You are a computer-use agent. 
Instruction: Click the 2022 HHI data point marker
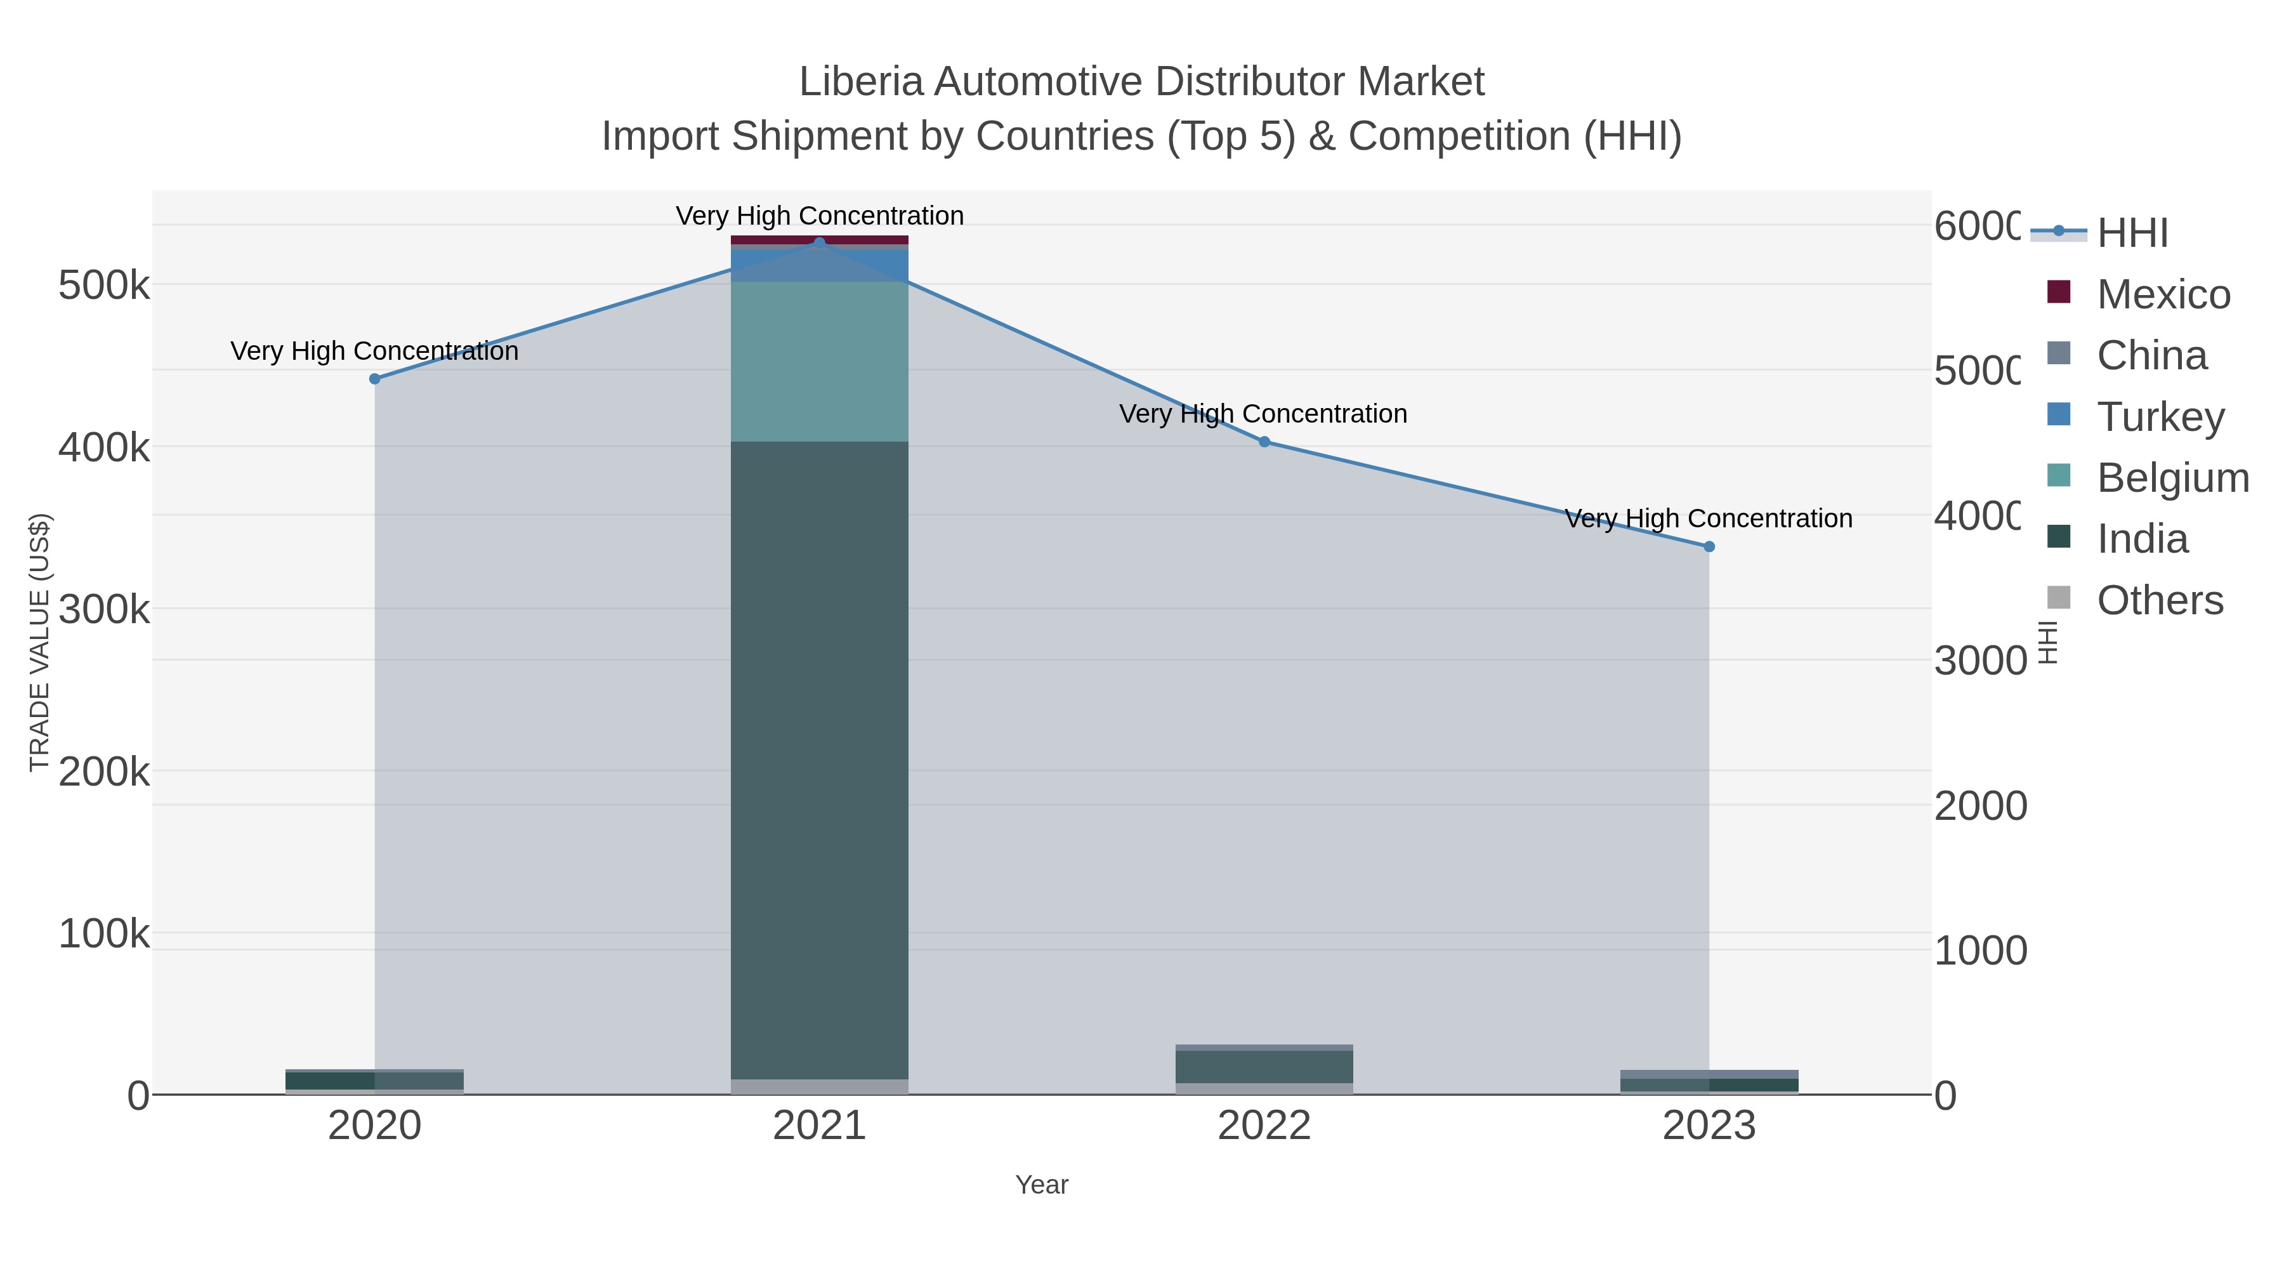click(1264, 442)
